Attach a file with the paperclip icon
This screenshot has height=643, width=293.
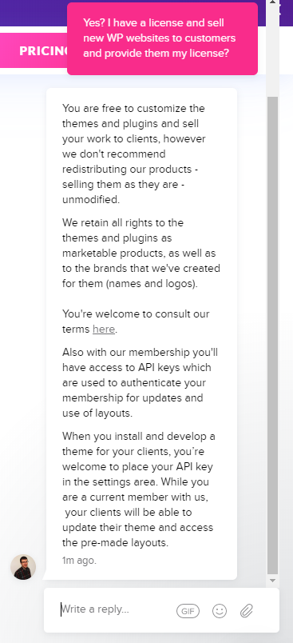tap(247, 611)
